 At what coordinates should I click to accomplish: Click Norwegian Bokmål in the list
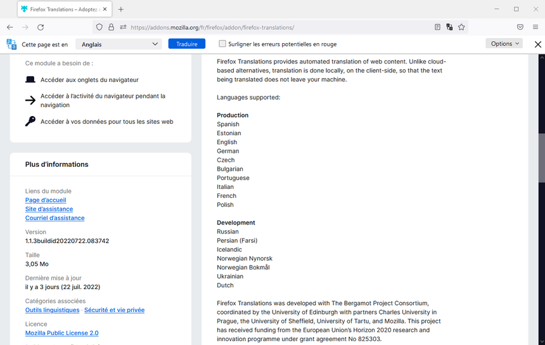pos(243,268)
